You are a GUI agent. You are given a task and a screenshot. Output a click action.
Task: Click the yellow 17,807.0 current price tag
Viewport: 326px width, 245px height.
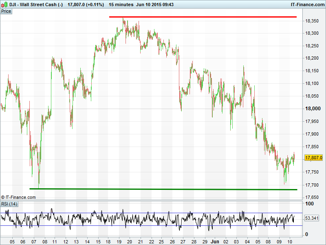pyautogui.click(x=313, y=158)
